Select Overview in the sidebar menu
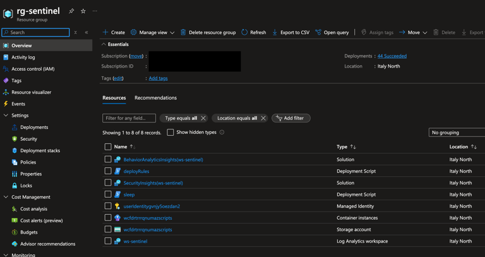This screenshot has width=485, height=257. (46, 45)
